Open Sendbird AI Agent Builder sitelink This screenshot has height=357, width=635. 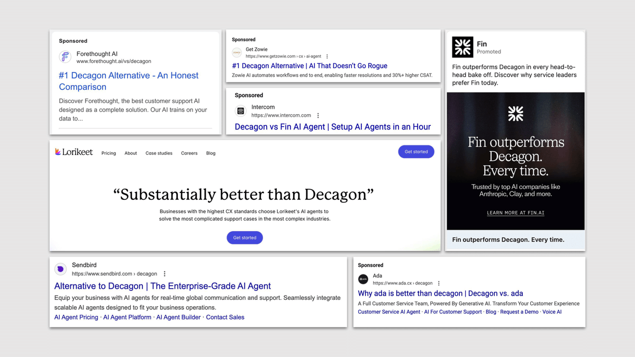coord(178,317)
